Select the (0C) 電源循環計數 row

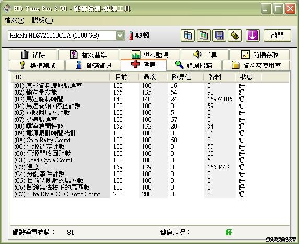[x=130, y=147]
